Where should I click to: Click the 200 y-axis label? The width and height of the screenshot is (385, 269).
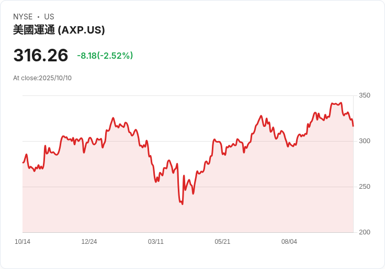pyautogui.click(x=364, y=232)
